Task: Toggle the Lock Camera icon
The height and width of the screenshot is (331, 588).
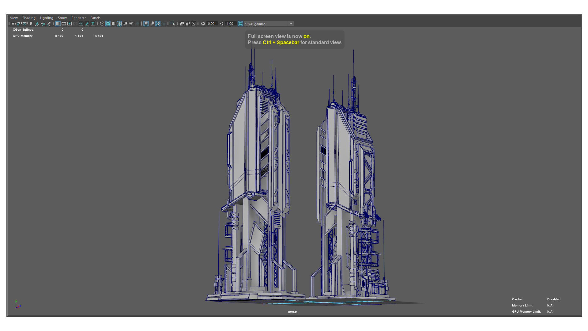Action: (x=19, y=24)
